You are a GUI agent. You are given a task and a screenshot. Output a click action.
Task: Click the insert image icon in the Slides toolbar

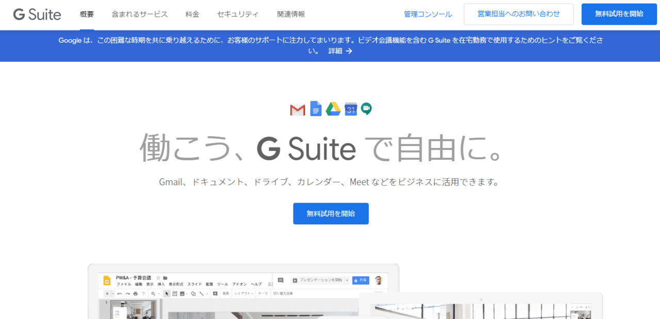(x=183, y=294)
